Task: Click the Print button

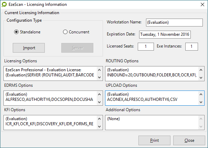Action: pos(154,140)
